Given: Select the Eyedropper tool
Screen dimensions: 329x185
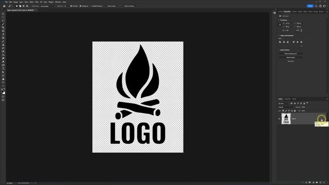Looking at the screenshot, I should (3, 34).
